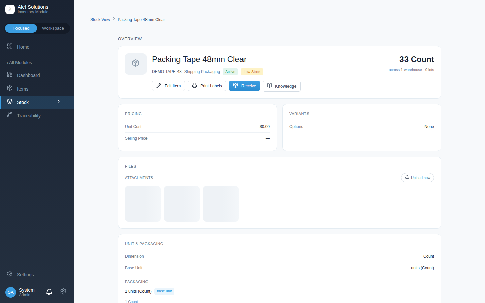This screenshot has height=303, width=485.
Task: Click the SA user avatar
Action: 11,292
